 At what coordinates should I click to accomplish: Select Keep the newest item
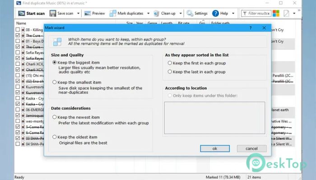[55, 117]
